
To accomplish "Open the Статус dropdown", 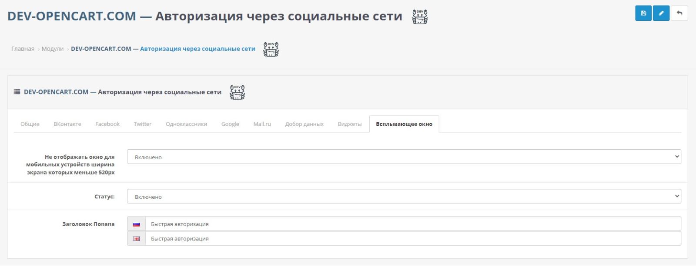I will tap(404, 197).
